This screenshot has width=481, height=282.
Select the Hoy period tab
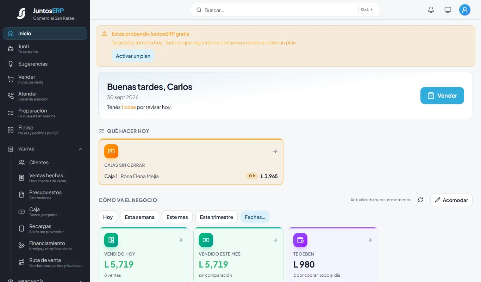(x=108, y=217)
